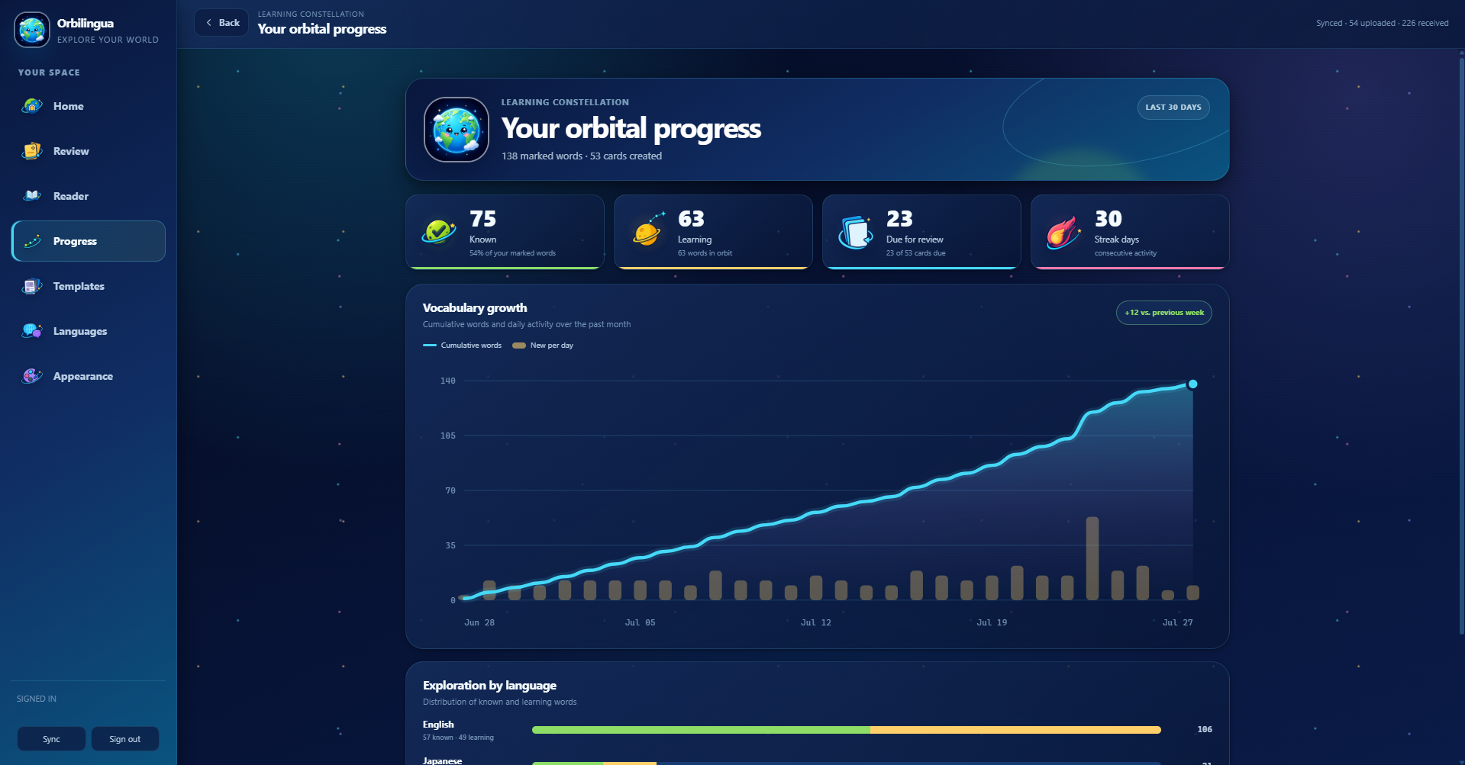Click the +12 vs. previous week badge

click(1164, 313)
